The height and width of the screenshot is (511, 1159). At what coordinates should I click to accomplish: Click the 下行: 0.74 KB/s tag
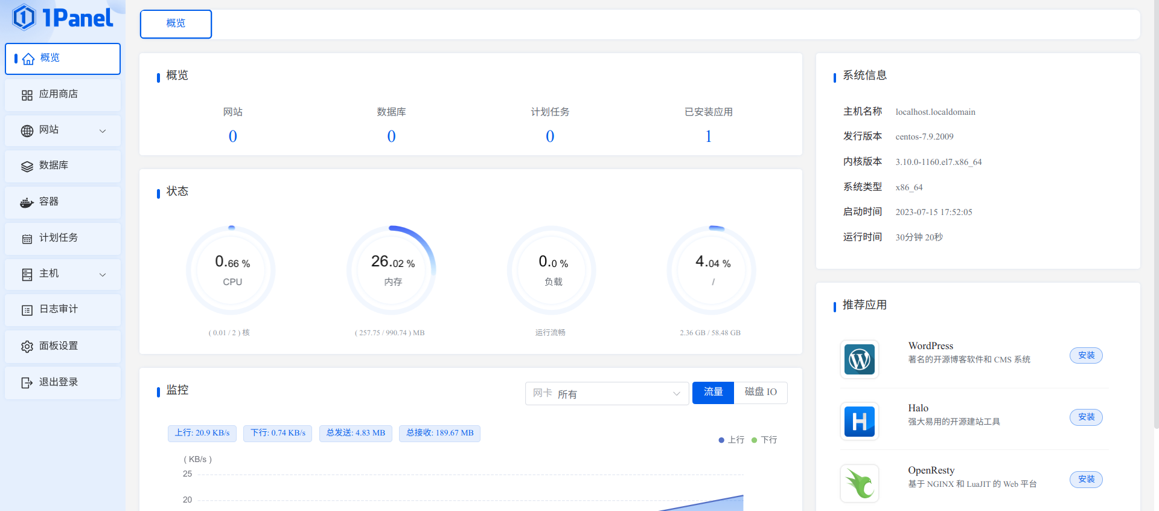278,433
